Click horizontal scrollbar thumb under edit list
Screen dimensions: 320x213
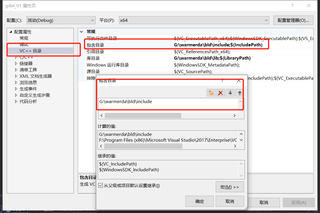click(x=143, y=115)
